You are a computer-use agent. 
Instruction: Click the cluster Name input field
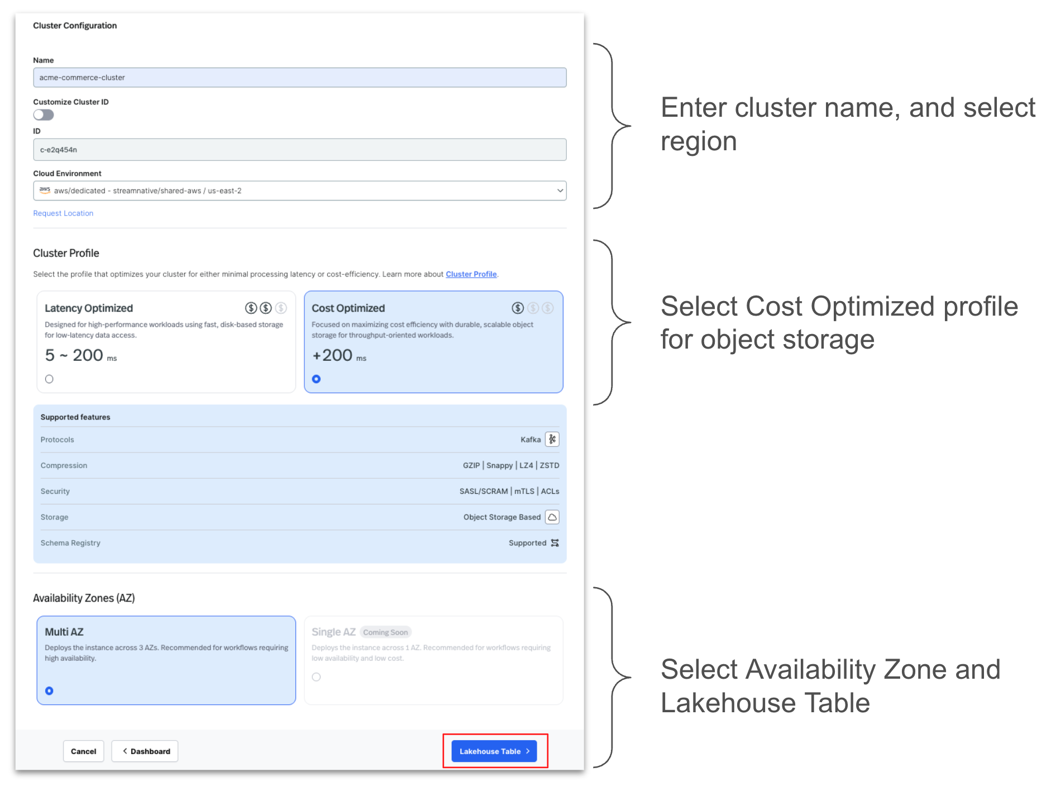tap(299, 78)
